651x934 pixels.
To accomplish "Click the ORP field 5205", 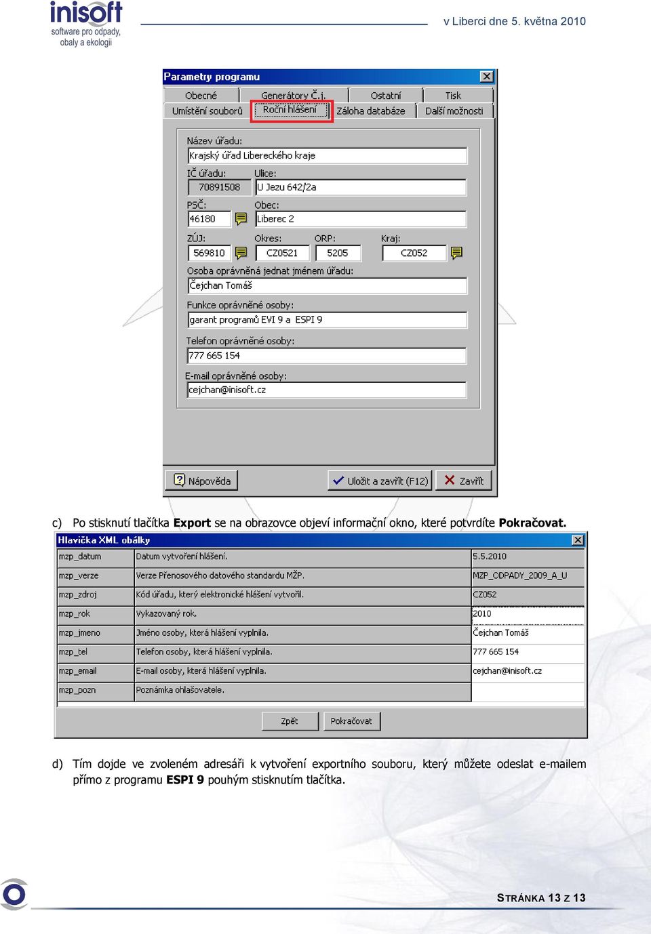I will coord(338,253).
